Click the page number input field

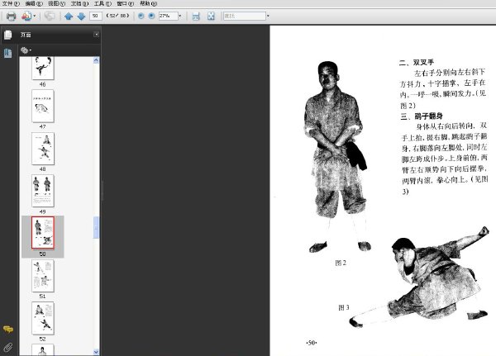pyautogui.click(x=96, y=16)
